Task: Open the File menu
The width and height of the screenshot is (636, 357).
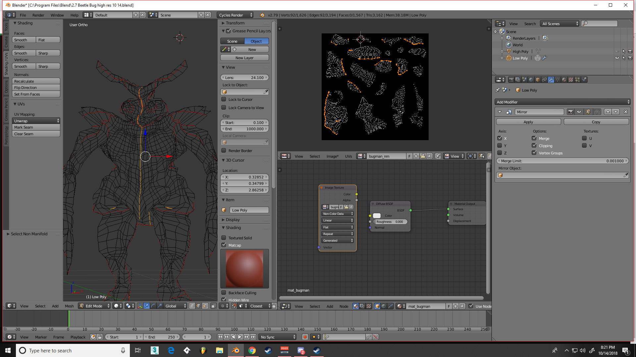Action: (x=23, y=15)
